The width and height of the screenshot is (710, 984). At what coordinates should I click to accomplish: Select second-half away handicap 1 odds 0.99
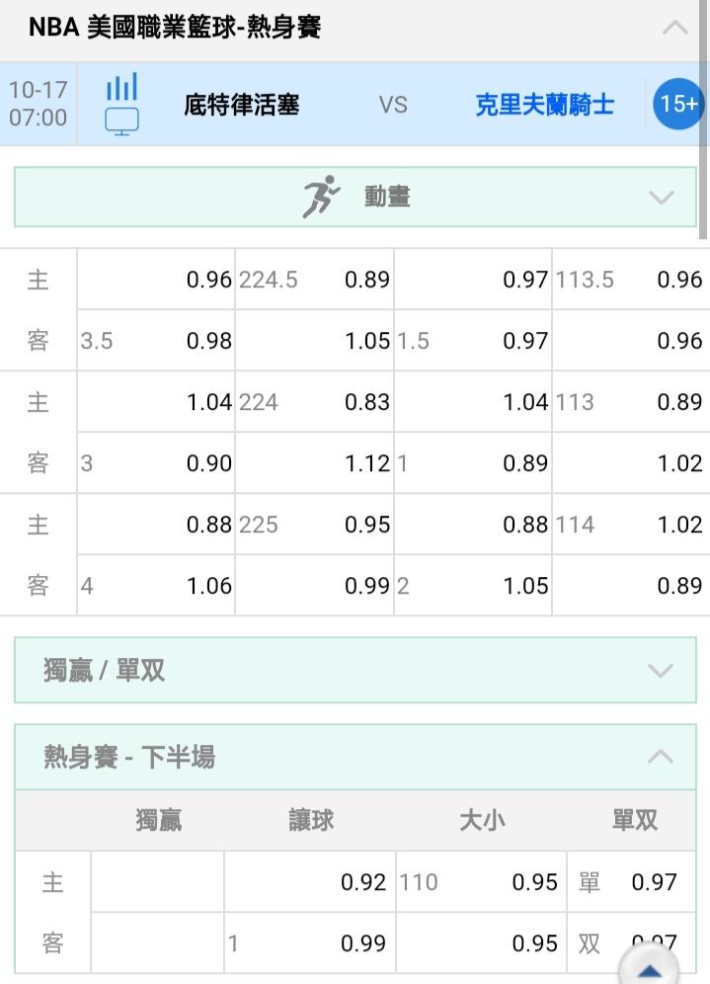point(310,943)
